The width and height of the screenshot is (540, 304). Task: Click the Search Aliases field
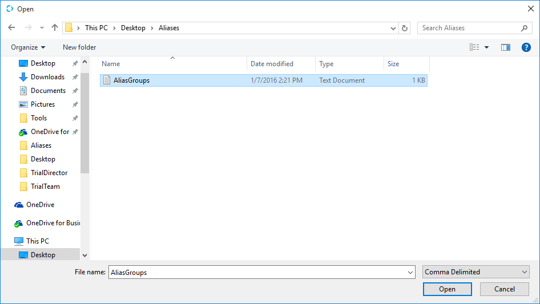pyautogui.click(x=475, y=28)
